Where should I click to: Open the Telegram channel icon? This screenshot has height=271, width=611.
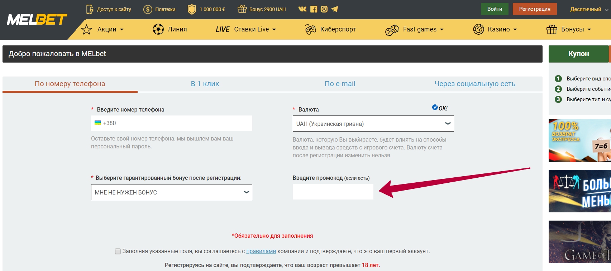(334, 9)
